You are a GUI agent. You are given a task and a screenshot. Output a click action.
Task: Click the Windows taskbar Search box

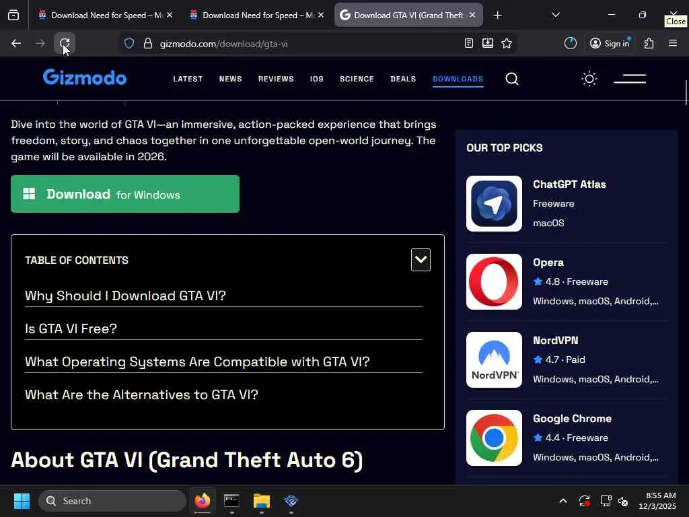[112, 501]
